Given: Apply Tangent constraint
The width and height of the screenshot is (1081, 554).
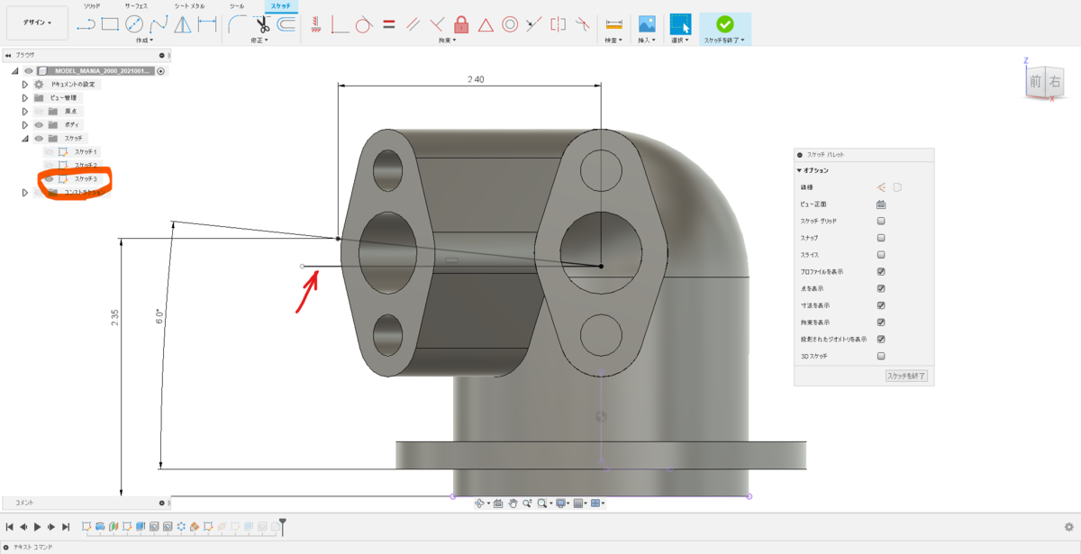Looking at the screenshot, I should pyautogui.click(x=364, y=24).
